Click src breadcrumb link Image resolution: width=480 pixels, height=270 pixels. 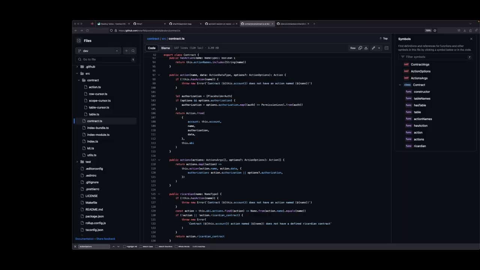[x=164, y=39]
